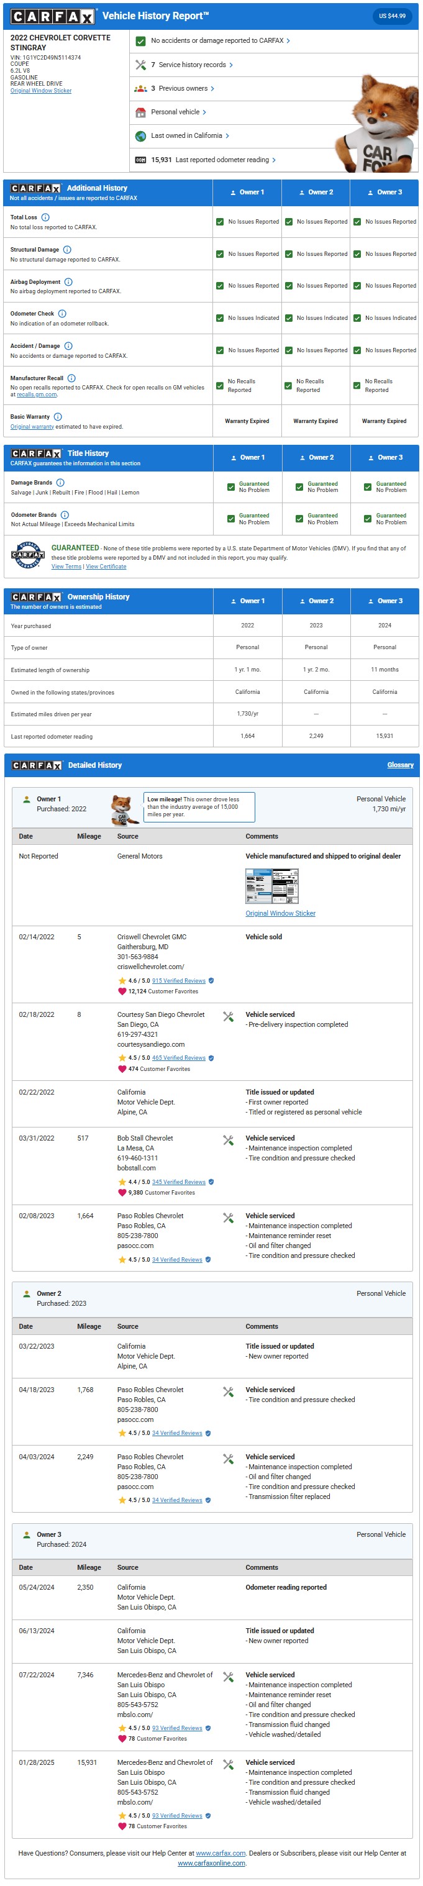Open the Accident / Damage info icon

point(68,345)
